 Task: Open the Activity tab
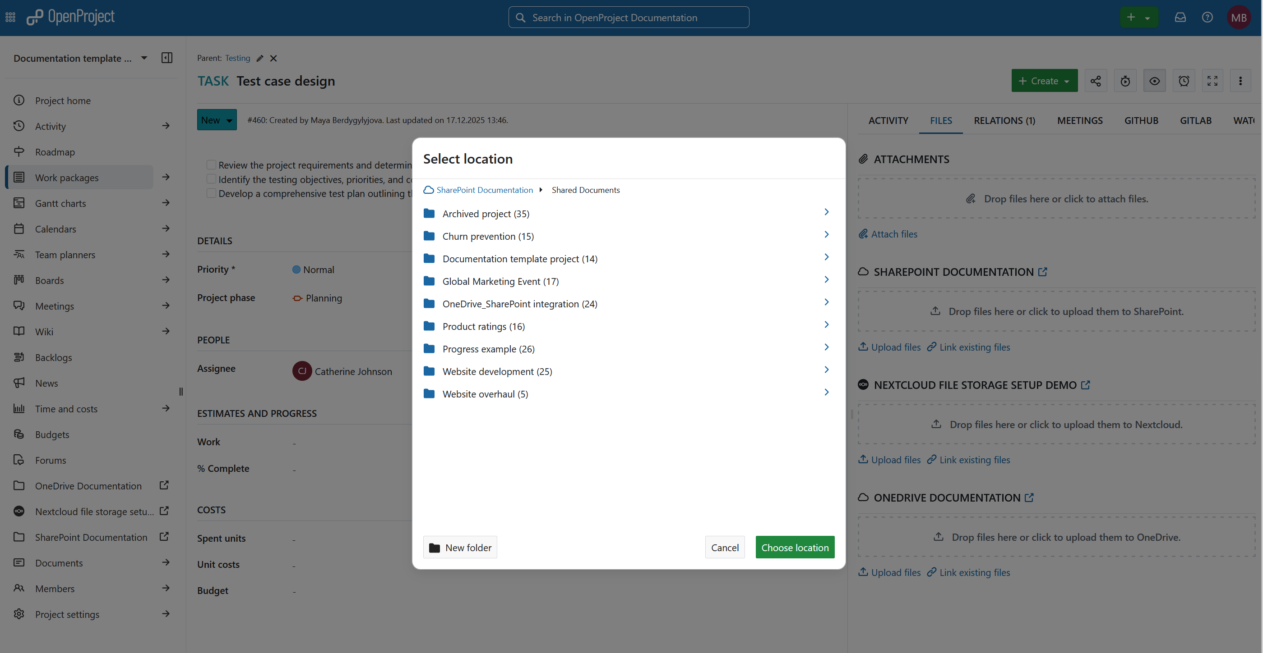tap(888, 120)
